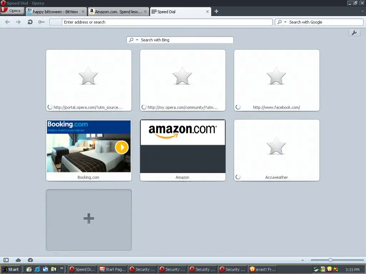Open the facebook.com speed dial tile
This screenshot has height=274, width=366.
(x=277, y=80)
